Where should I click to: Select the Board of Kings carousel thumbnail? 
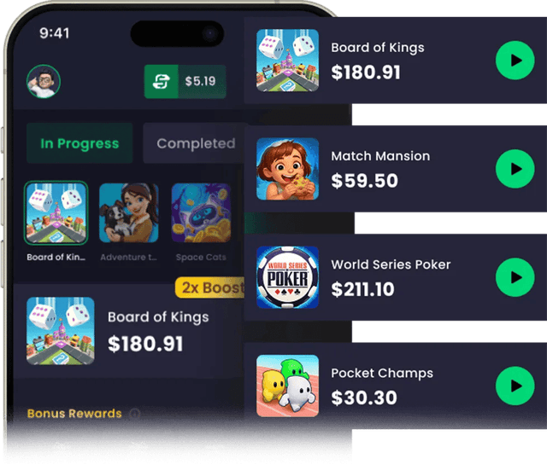[x=56, y=213]
